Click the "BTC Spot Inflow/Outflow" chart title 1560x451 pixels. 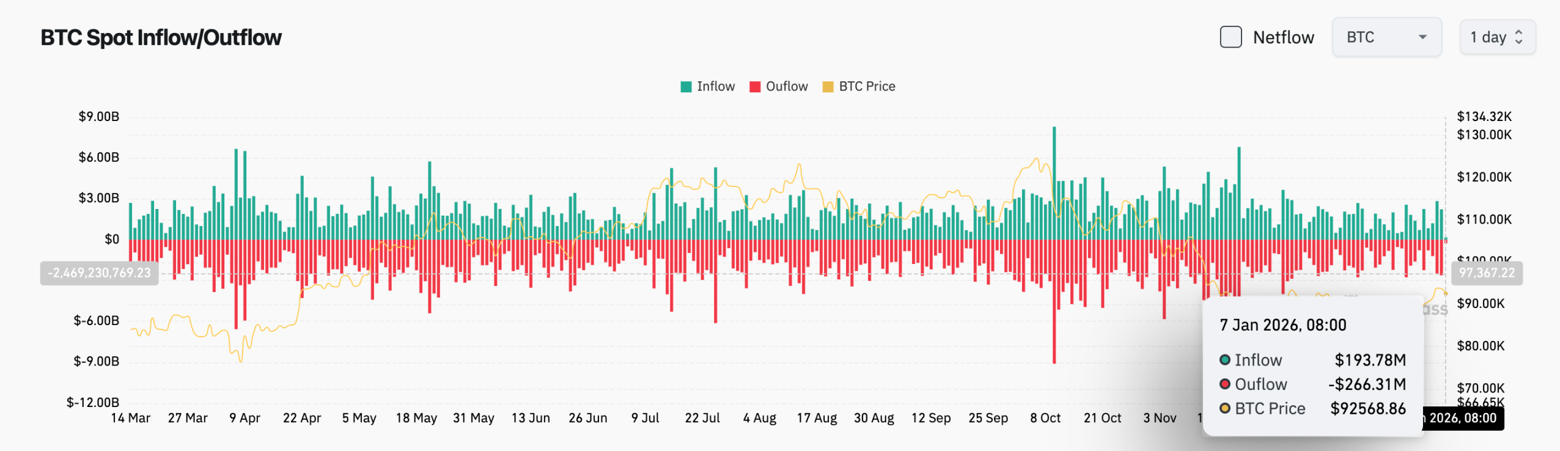click(161, 38)
